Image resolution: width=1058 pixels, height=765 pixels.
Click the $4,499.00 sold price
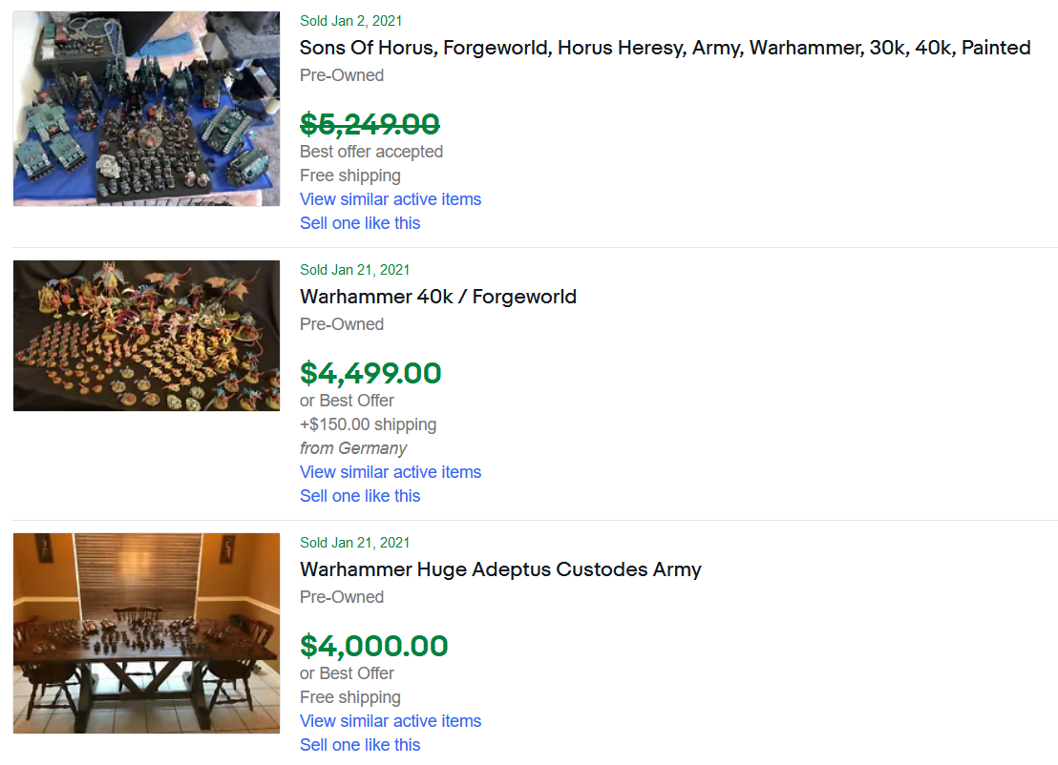(x=370, y=373)
